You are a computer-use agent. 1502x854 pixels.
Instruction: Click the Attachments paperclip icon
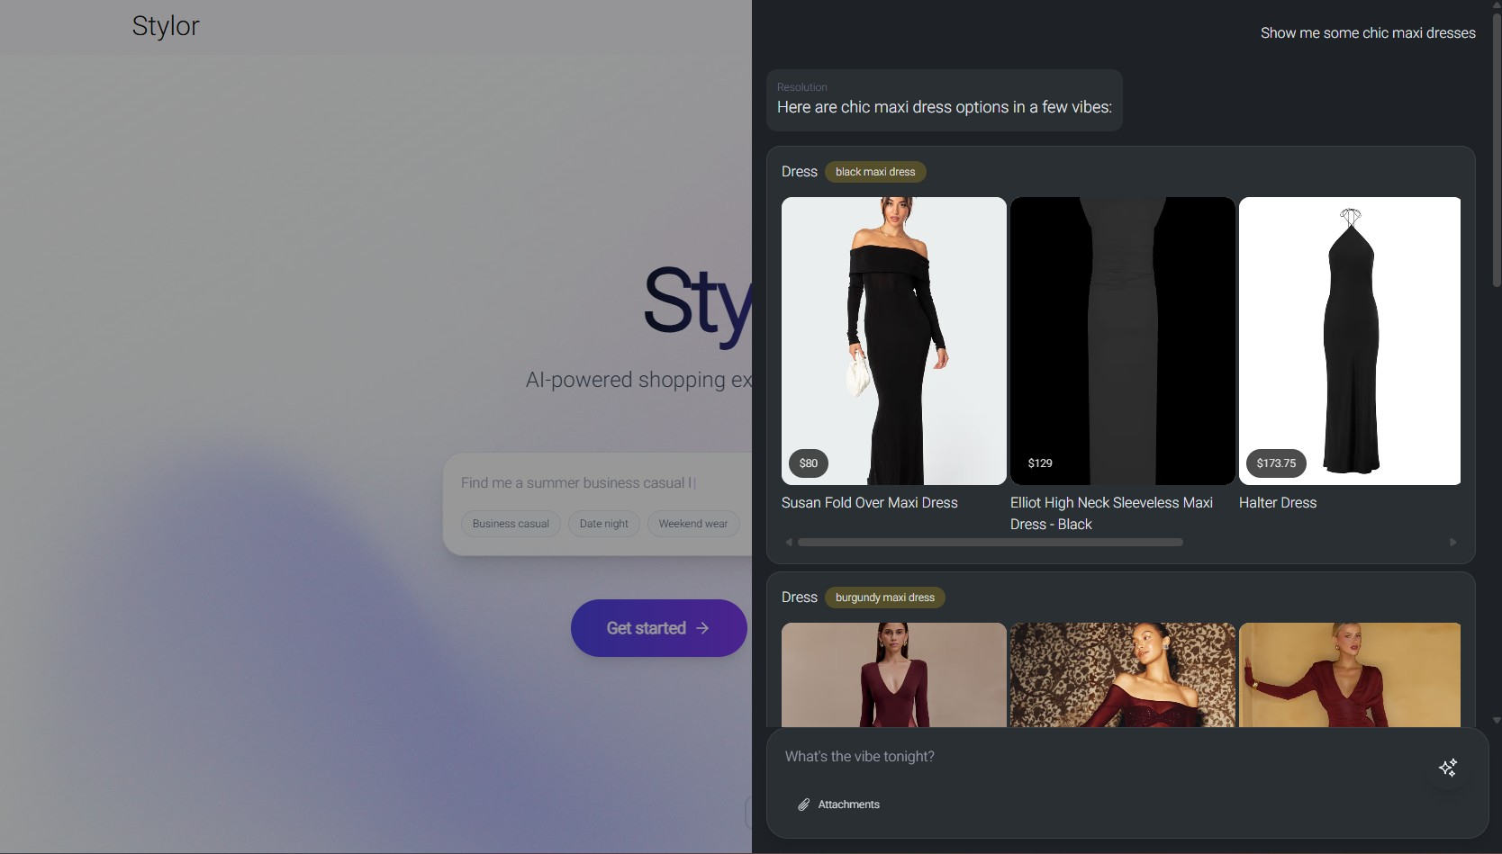click(803, 805)
